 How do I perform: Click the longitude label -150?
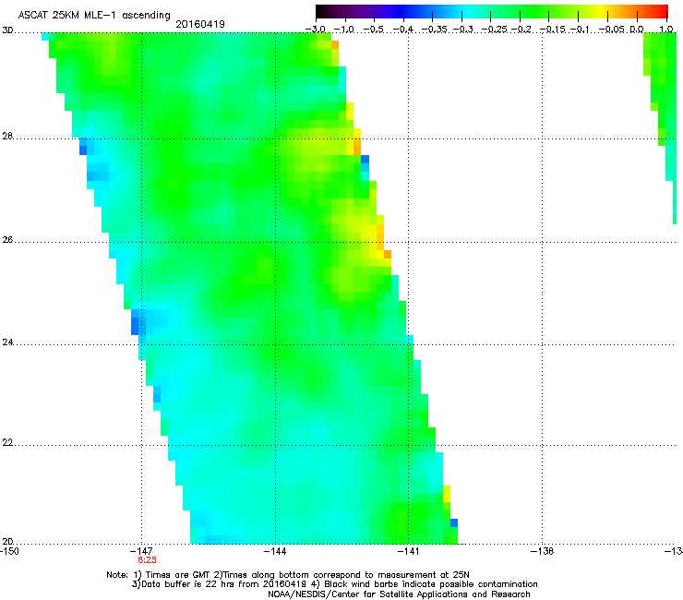[9, 551]
